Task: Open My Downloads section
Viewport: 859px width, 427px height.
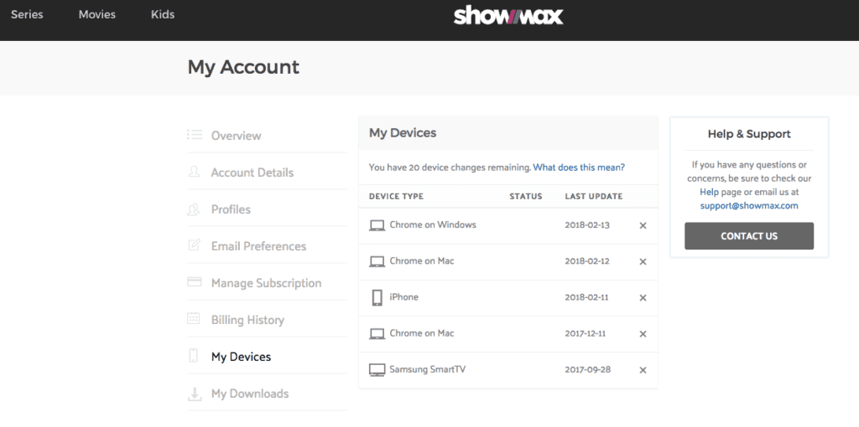Action: pyautogui.click(x=250, y=394)
